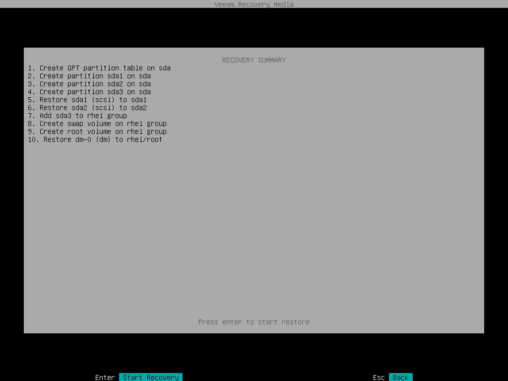Click the Start Recovery button
The height and width of the screenshot is (381, 508).
point(151,377)
